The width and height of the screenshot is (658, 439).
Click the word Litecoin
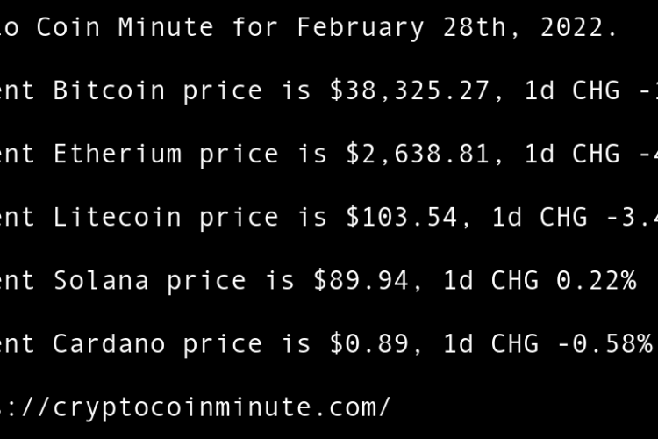click(x=117, y=217)
